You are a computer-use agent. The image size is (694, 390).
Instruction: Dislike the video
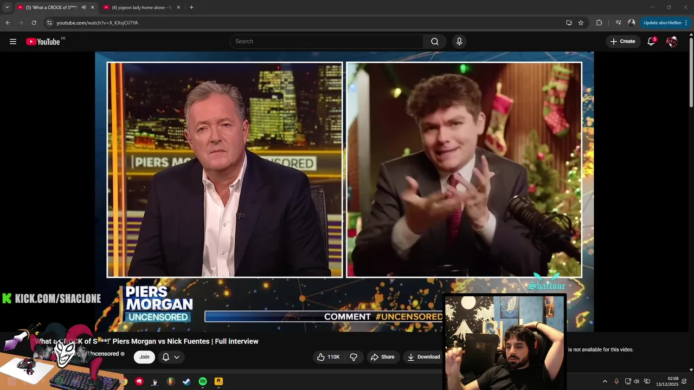354,357
